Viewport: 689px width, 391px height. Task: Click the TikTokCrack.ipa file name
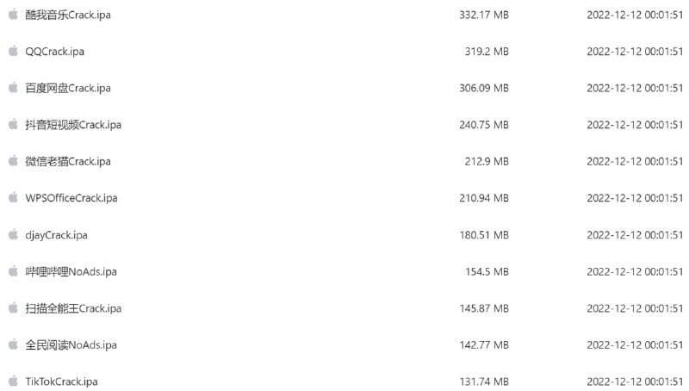click(62, 381)
